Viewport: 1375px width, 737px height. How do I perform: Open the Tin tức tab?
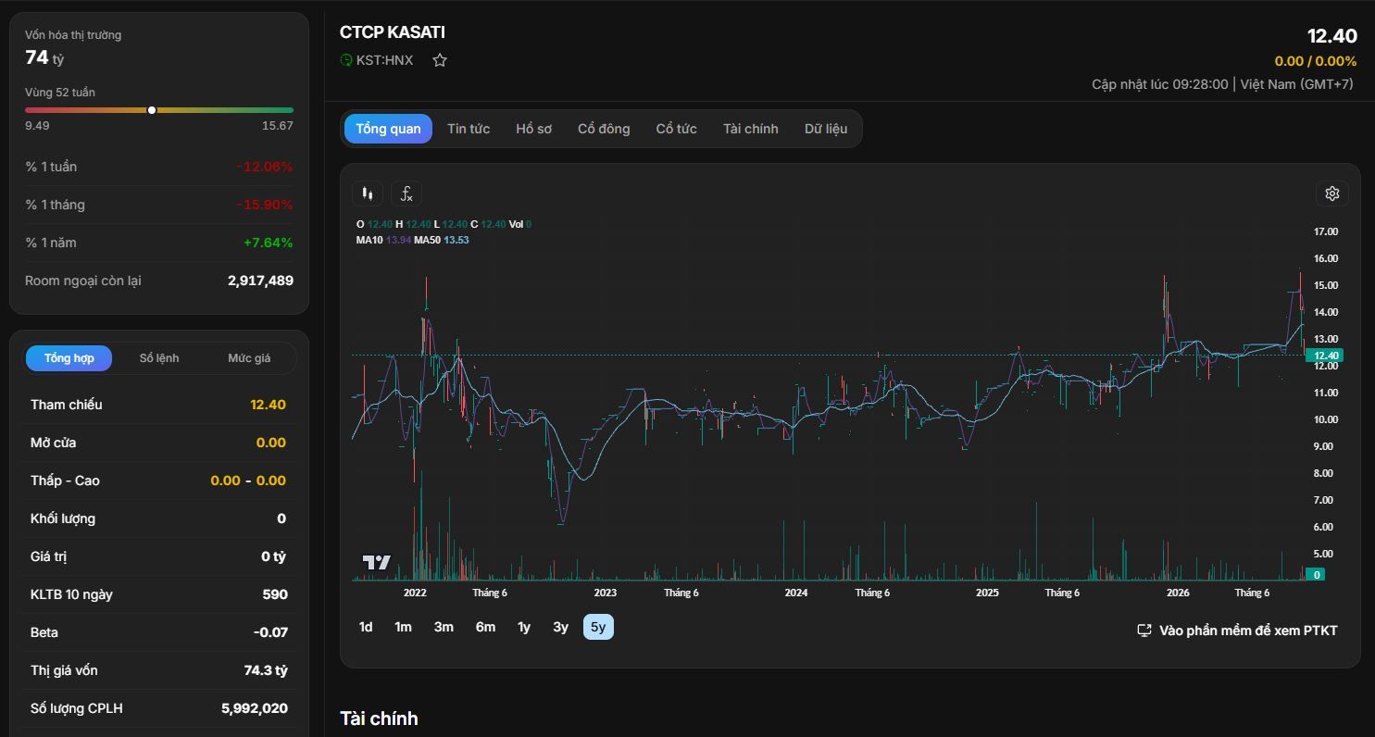[469, 129]
